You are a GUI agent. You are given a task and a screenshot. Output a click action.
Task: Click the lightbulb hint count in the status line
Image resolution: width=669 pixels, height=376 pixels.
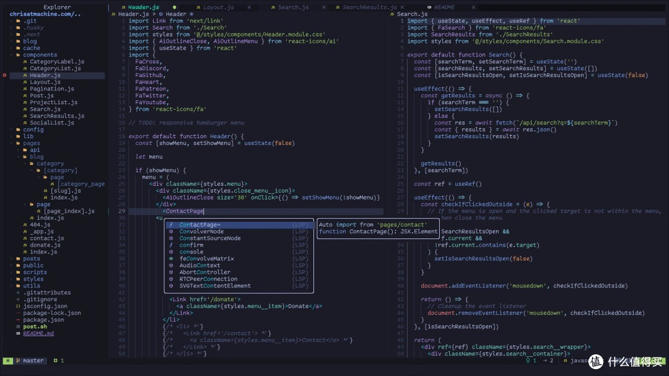click(x=531, y=361)
